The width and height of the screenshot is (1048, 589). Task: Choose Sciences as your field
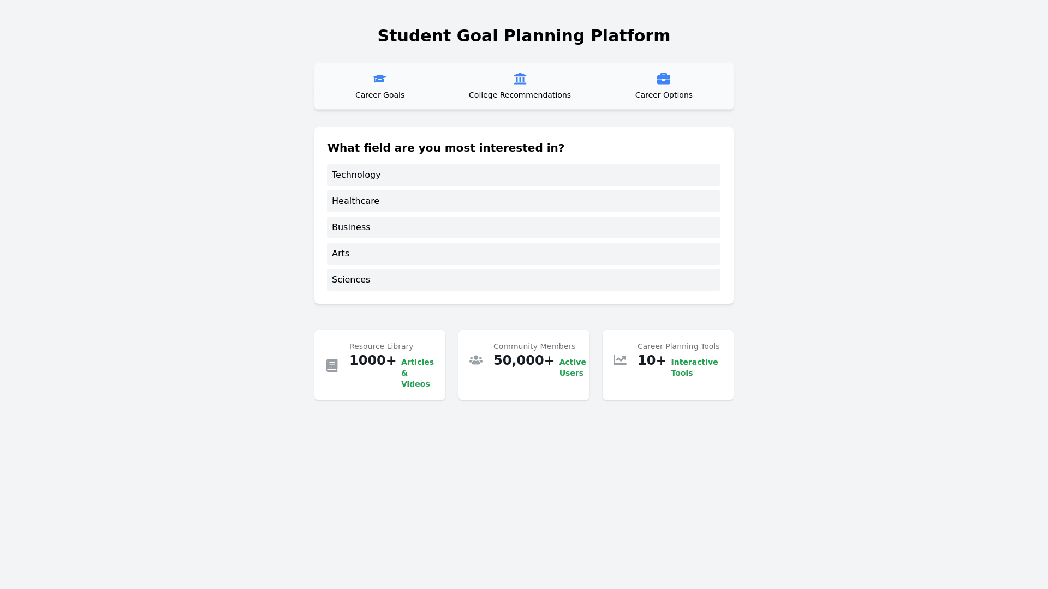(524, 280)
